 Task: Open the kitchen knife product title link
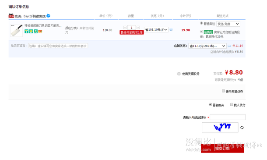coord(43,25)
